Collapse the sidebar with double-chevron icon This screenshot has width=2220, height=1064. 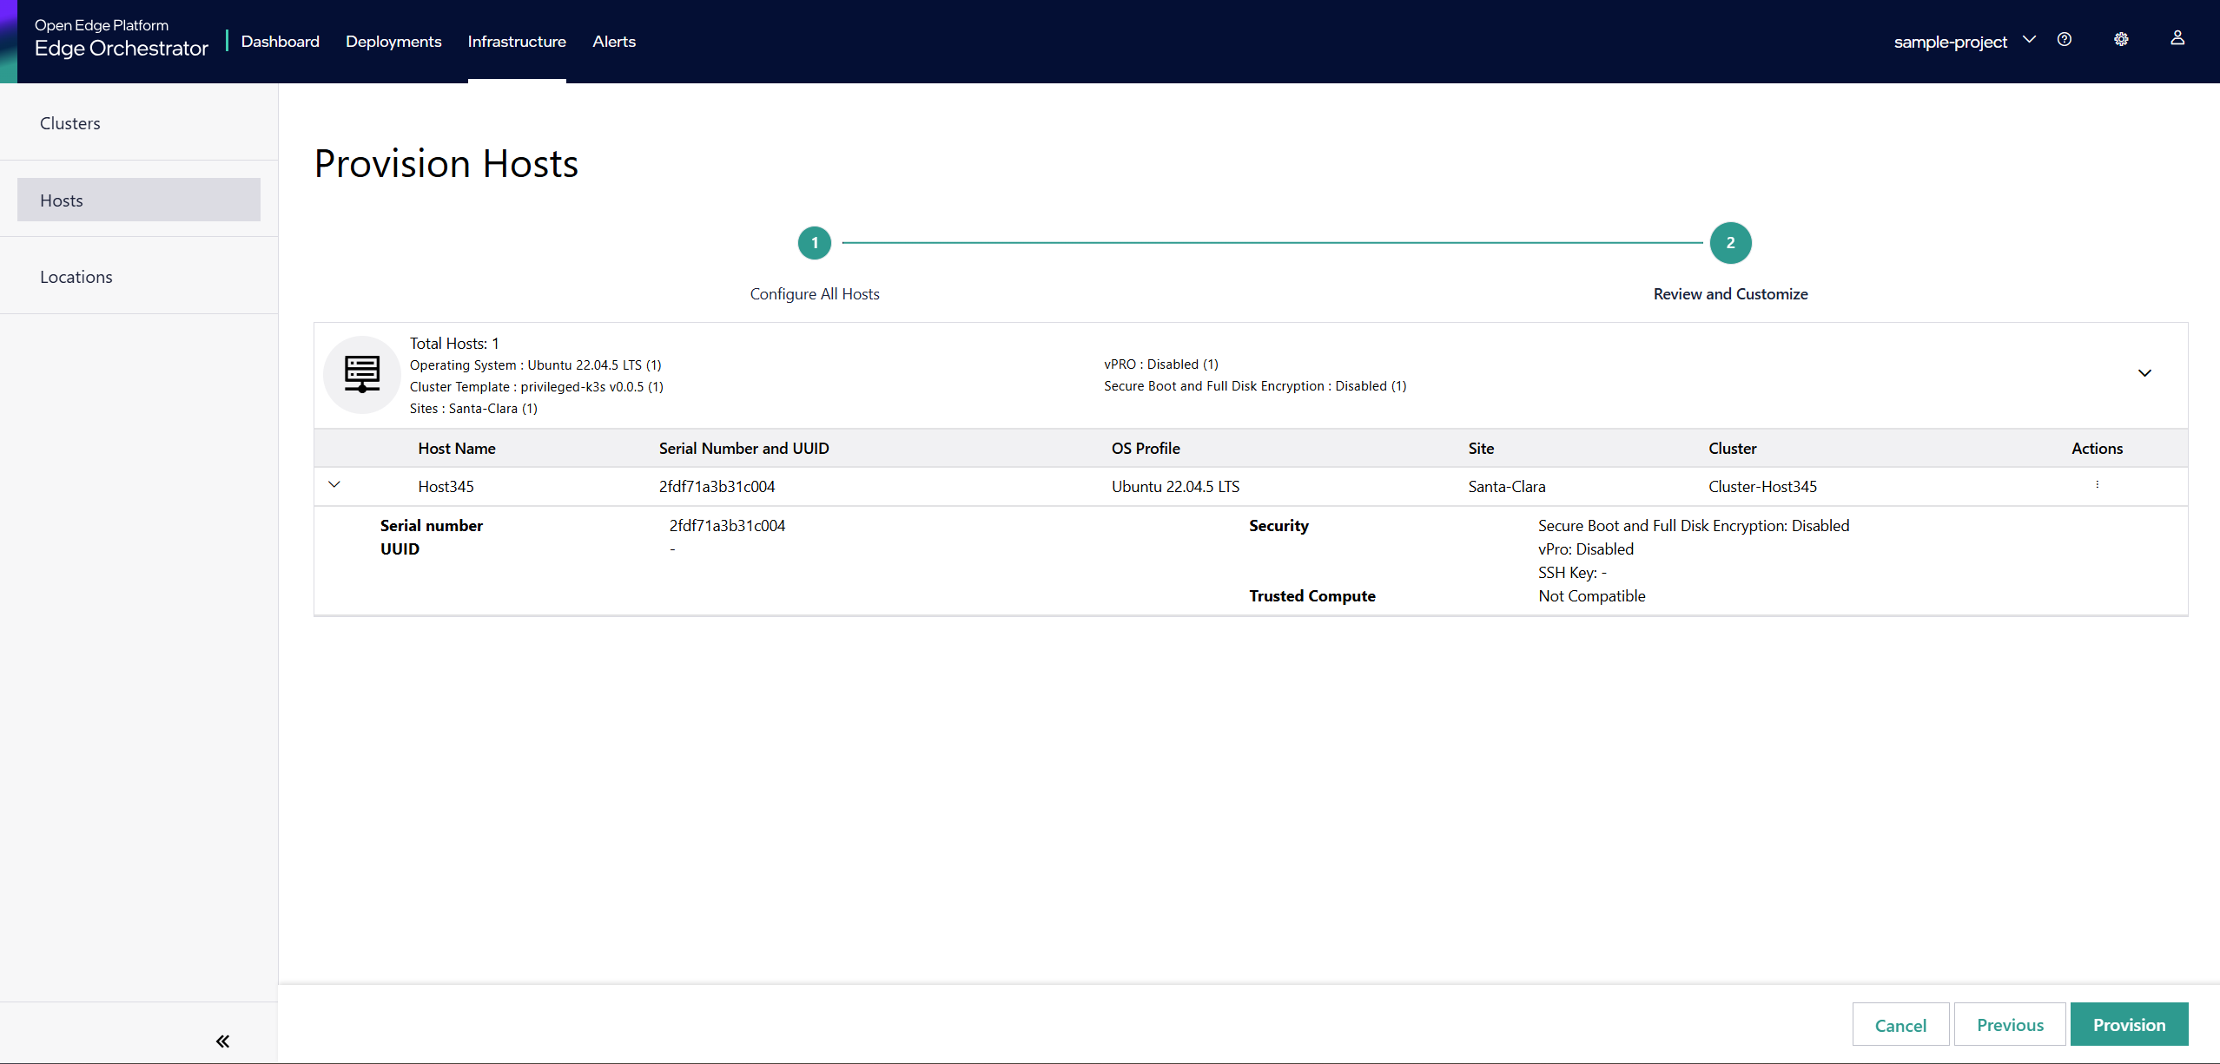222,1041
